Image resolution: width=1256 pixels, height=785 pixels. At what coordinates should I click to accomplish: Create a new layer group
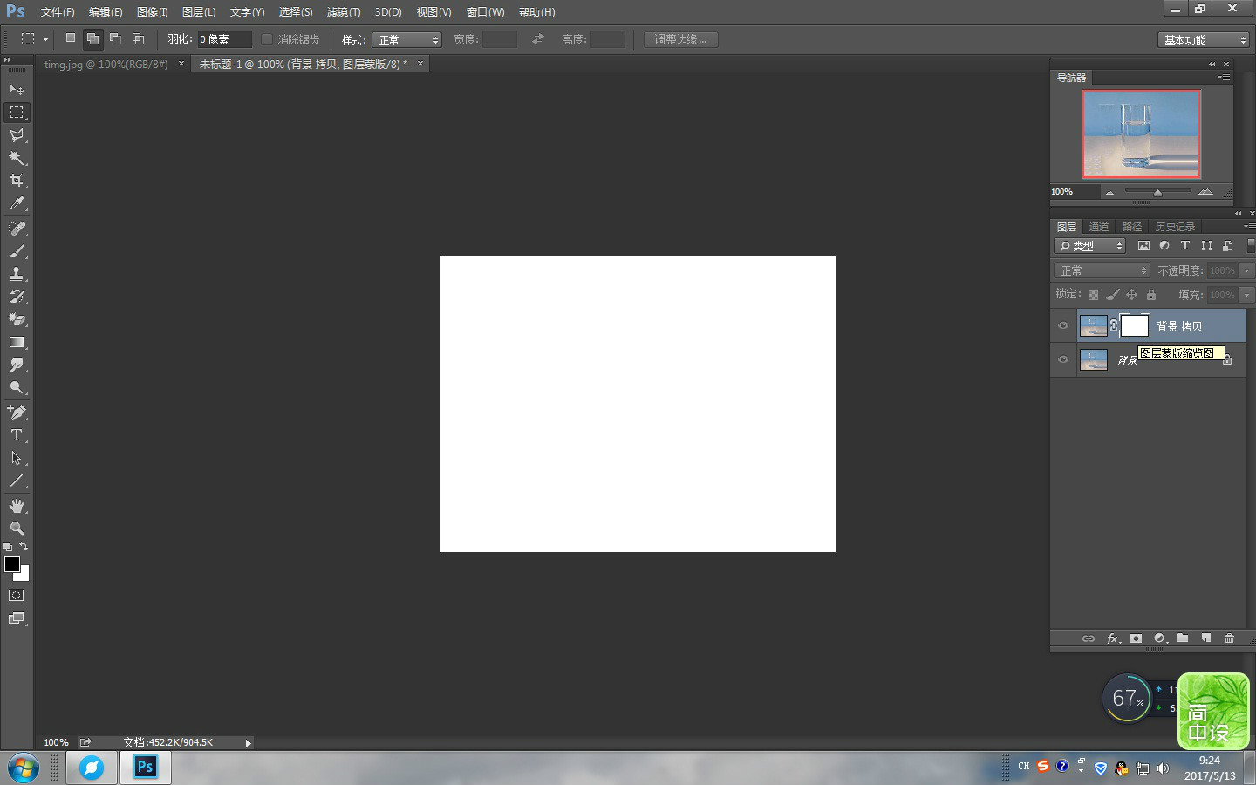1183,638
